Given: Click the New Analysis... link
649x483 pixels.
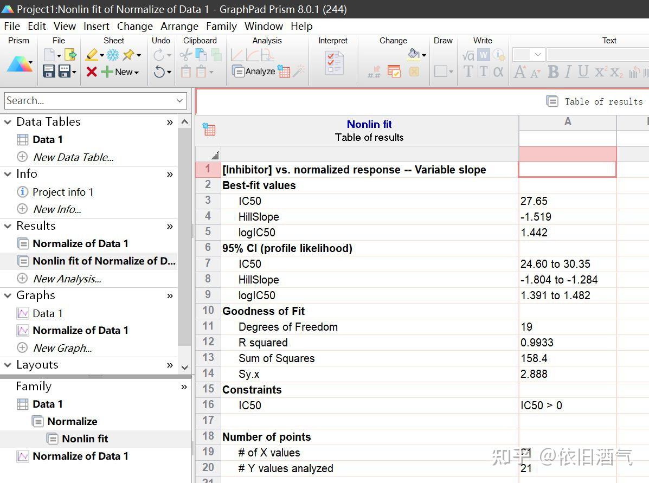Looking at the screenshot, I should [x=67, y=279].
